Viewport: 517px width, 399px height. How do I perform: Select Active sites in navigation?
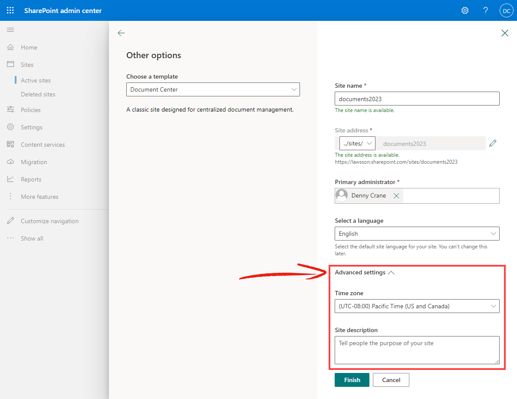tap(36, 80)
